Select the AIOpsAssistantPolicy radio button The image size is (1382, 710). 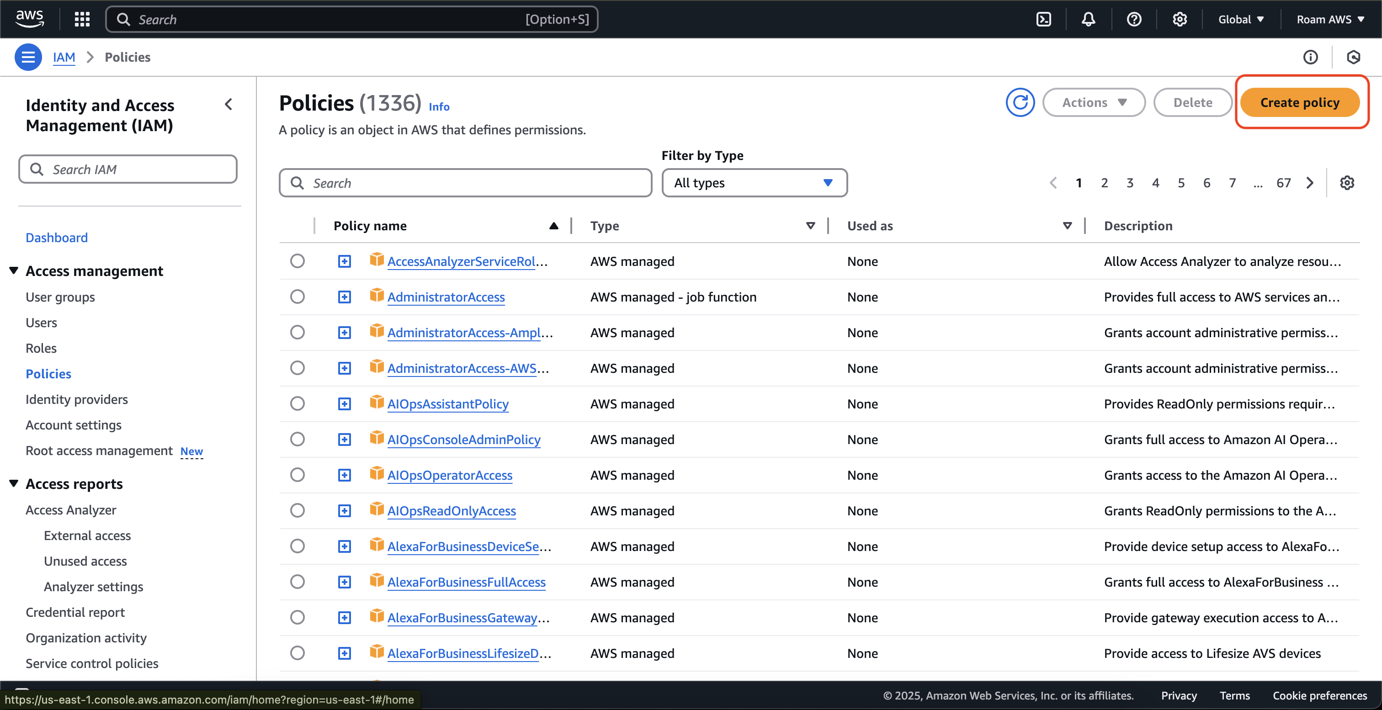(297, 404)
